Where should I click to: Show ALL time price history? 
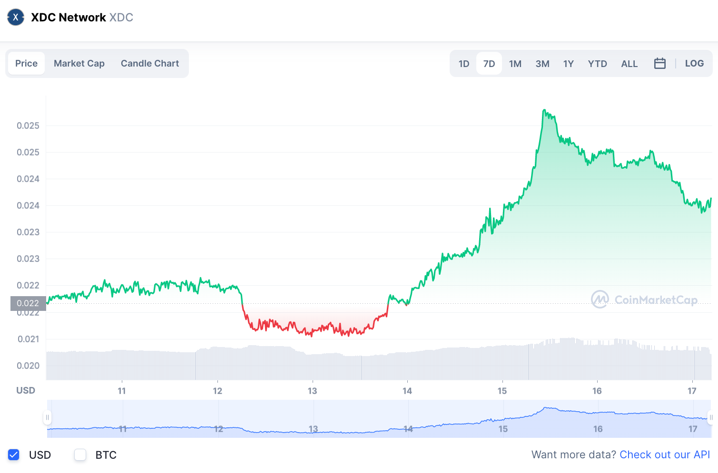point(629,64)
